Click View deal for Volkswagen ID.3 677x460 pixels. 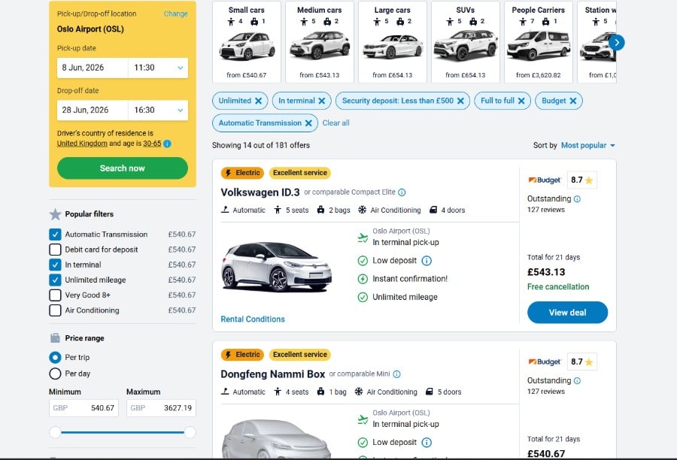click(x=567, y=313)
